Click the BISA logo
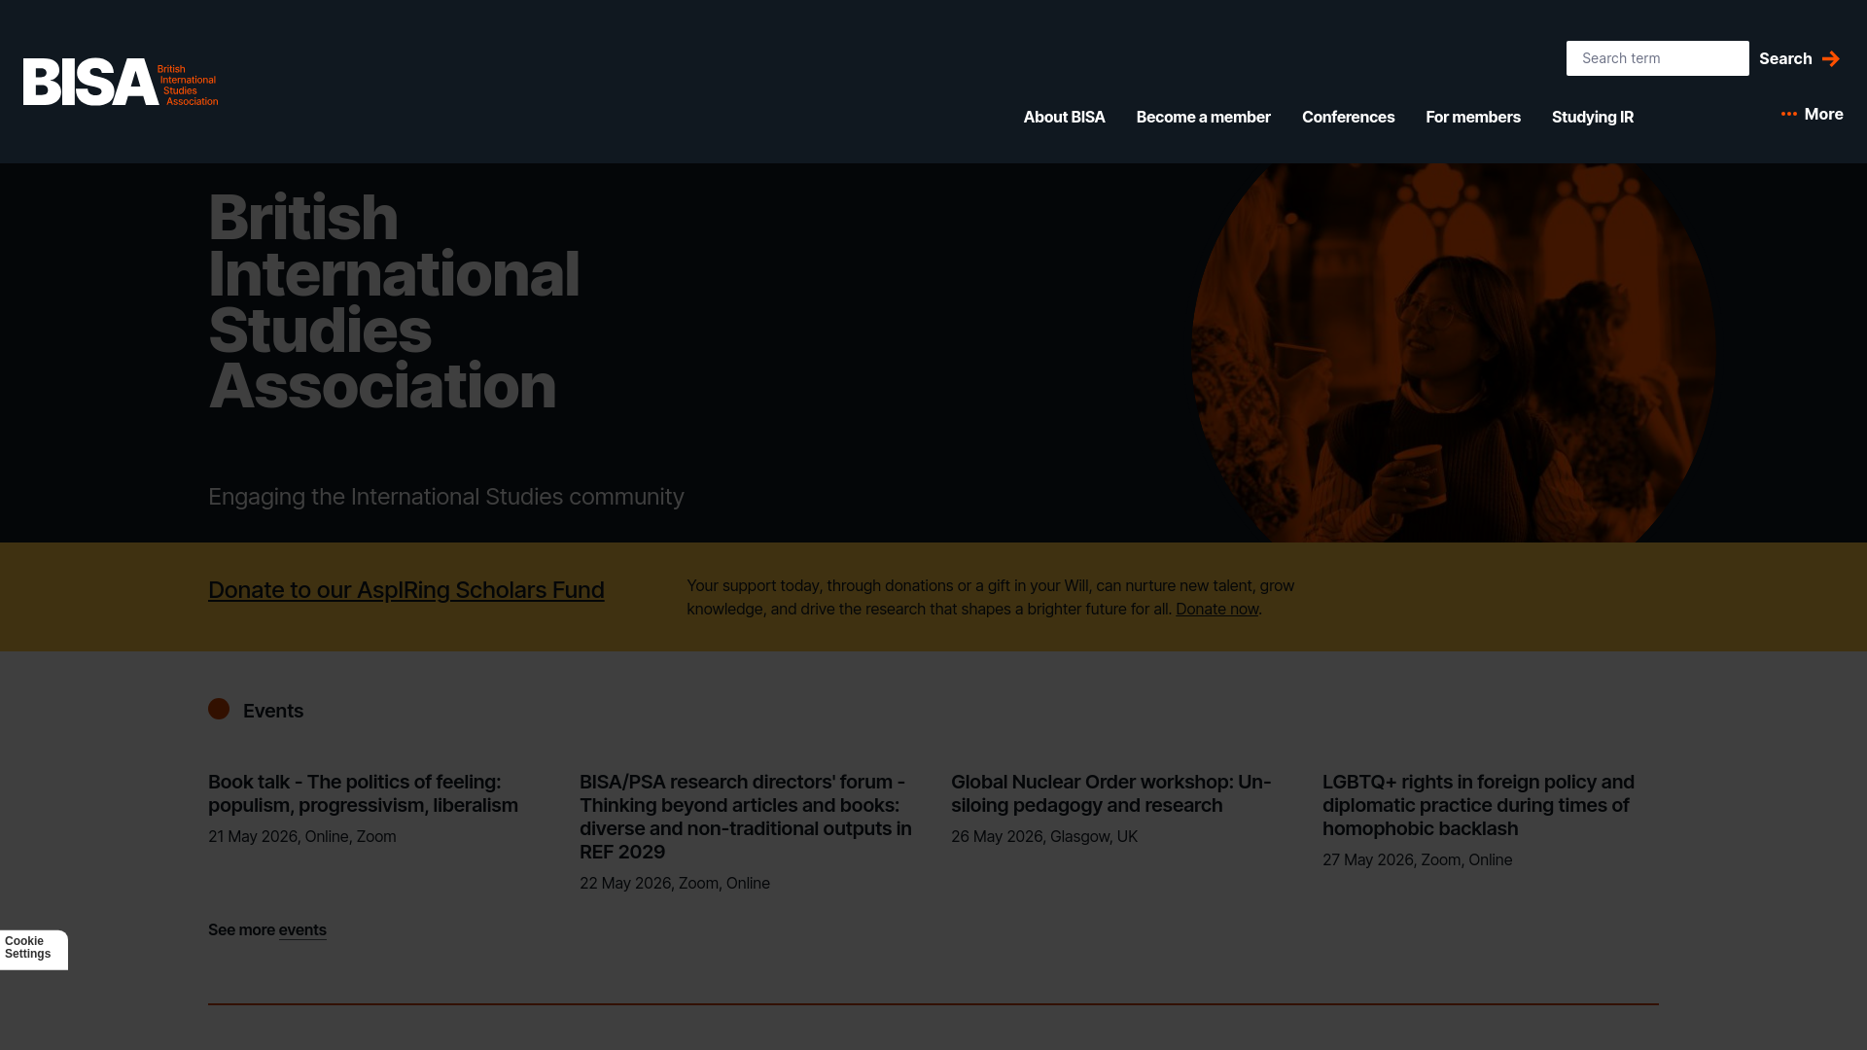 point(121,82)
